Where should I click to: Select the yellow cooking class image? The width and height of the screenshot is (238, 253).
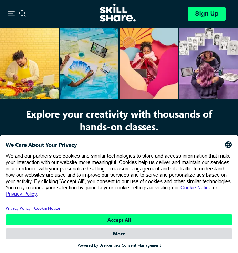tap(29, 63)
